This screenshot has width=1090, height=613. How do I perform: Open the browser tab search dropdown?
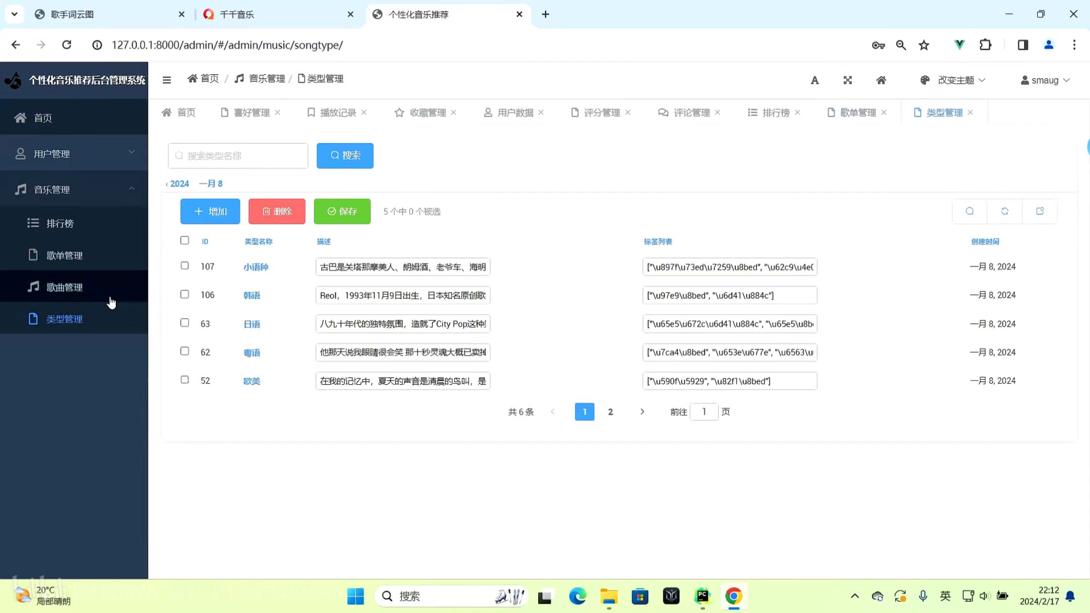coord(15,14)
